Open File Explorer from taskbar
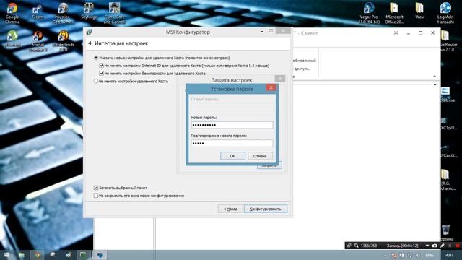Image resolution: width=462 pixels, height=260 pixels. coord(21,255)
